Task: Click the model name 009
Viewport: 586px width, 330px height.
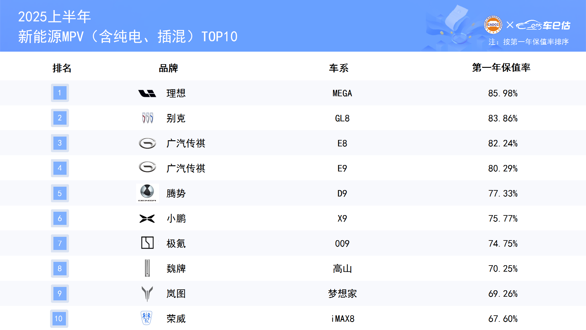Action: click(342, 244)
